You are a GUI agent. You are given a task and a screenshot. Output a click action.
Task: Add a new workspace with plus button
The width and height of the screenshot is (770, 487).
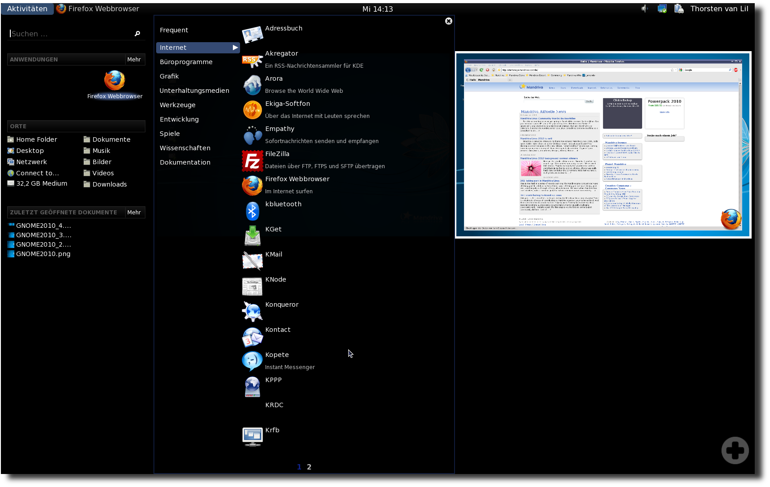tap(735, 450)
